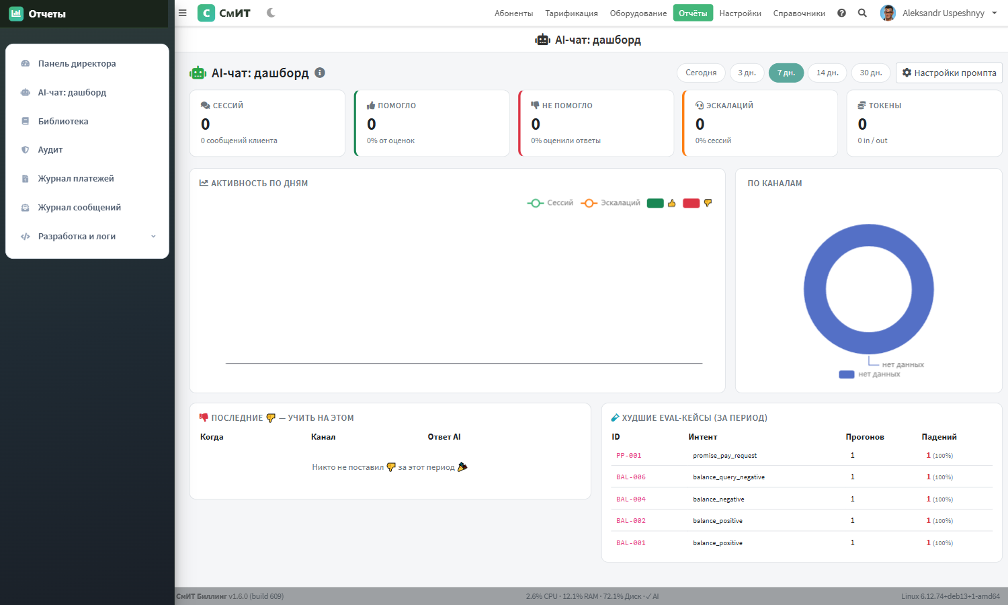Screen dimensions: 1008x605
Task: Click the info icon beside AI-чат: дашборд
Action: click(x=320, y=73)
